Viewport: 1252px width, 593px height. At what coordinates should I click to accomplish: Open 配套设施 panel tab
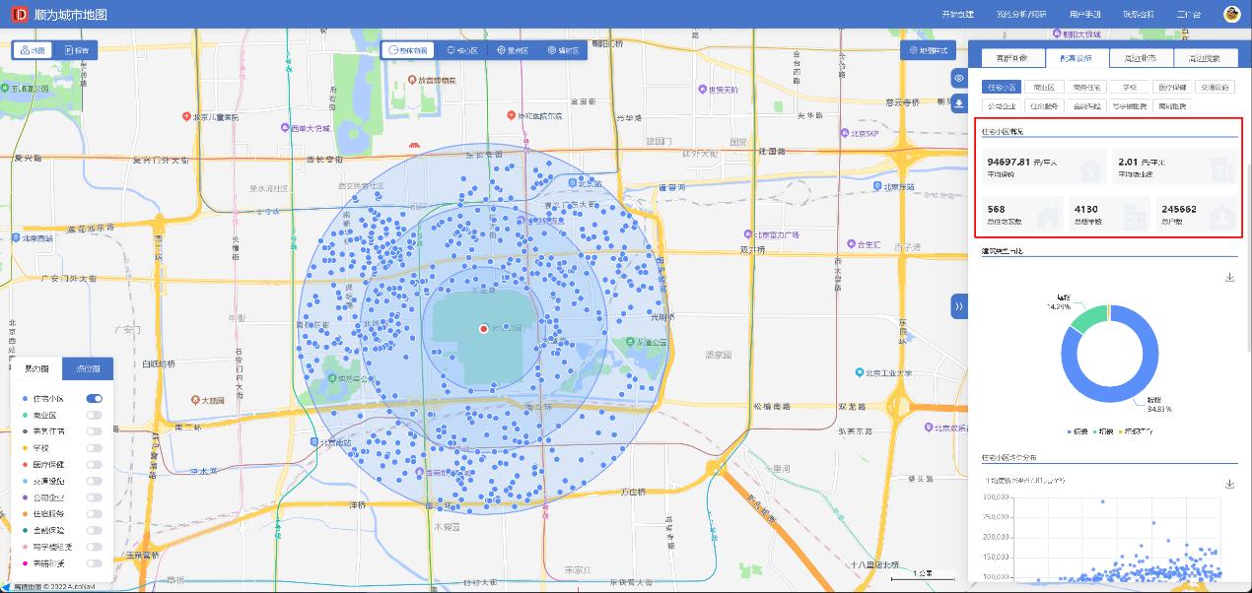click(x=1076, y=58)
